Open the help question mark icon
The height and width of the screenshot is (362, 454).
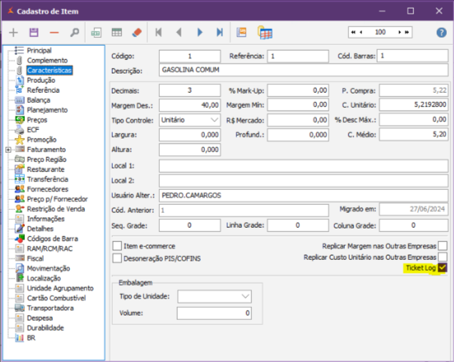[441, 32]
